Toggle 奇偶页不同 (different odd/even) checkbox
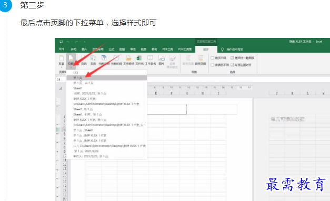Image resolution: width=330 pixels, height=201 pixels. tap(212, 65)
